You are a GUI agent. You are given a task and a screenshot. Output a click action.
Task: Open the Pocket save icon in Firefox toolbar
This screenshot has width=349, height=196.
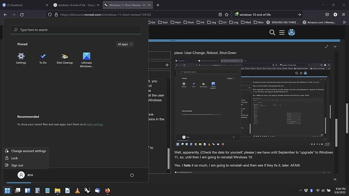[x=327, y=15]
